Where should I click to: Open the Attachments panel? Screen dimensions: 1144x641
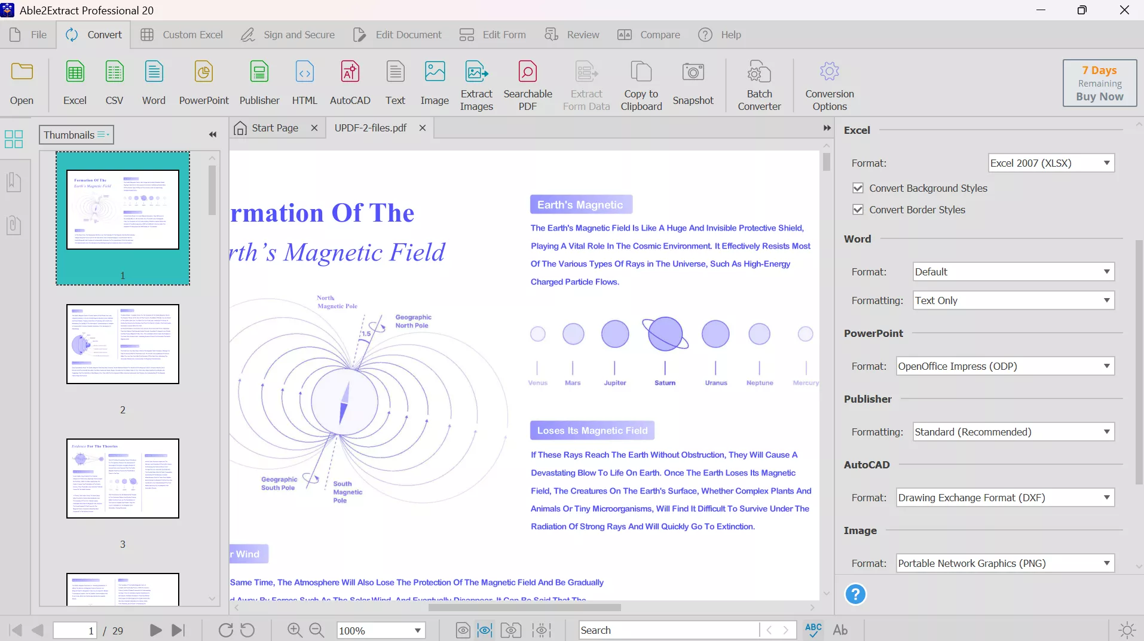[x=14, y=225]
